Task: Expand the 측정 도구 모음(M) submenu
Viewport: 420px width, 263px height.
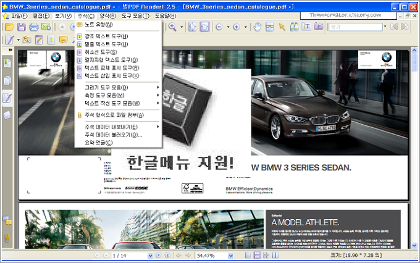Action: coord(119,95)
